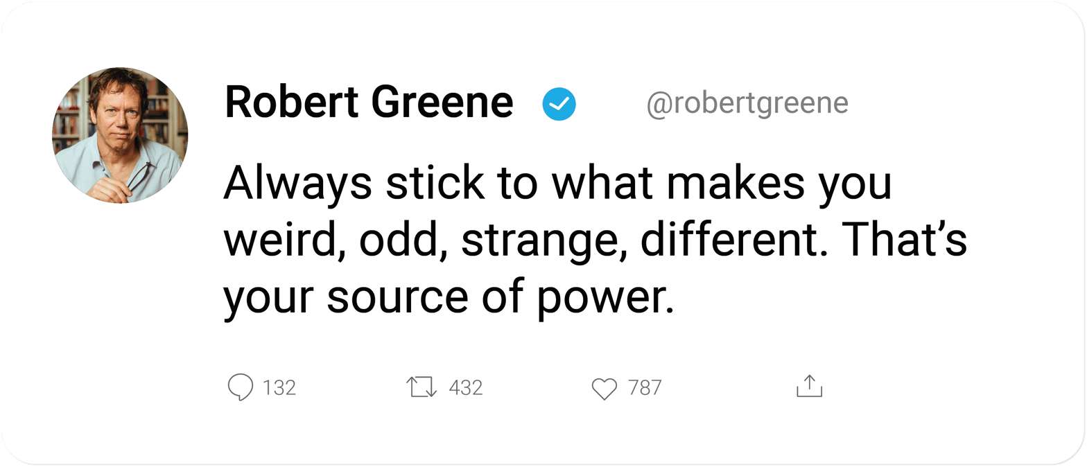Click the reply speech bubble icon

[x=241, y=387]
